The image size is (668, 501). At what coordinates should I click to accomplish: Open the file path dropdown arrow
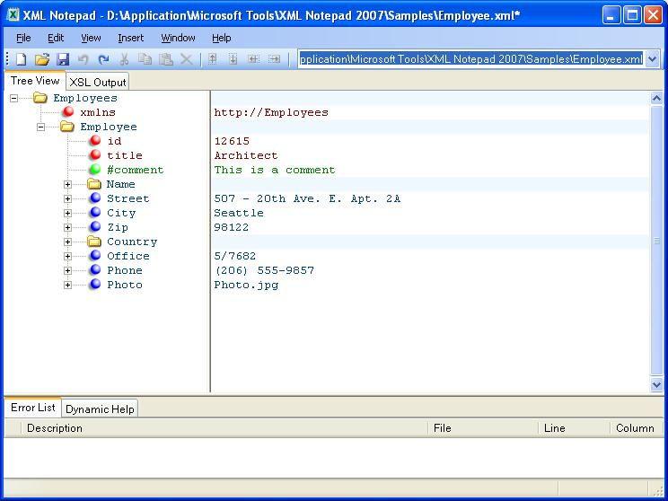click(652, 59)
